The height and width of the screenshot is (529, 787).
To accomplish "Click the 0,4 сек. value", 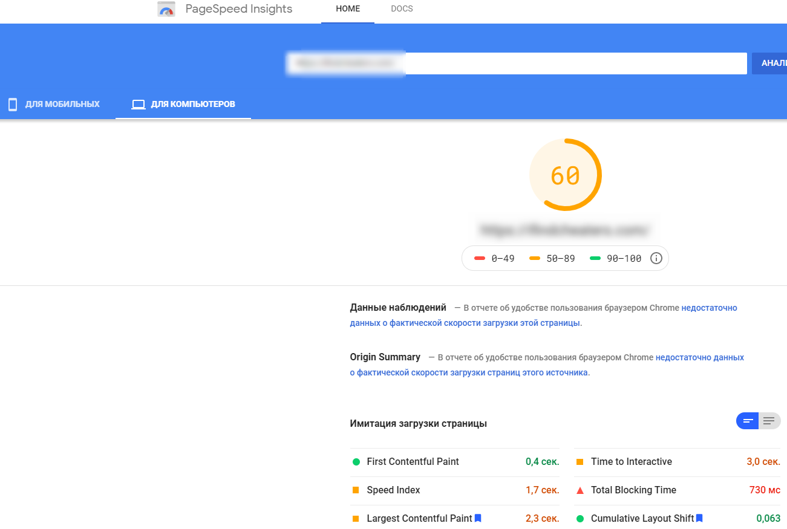I will [543, 461].
